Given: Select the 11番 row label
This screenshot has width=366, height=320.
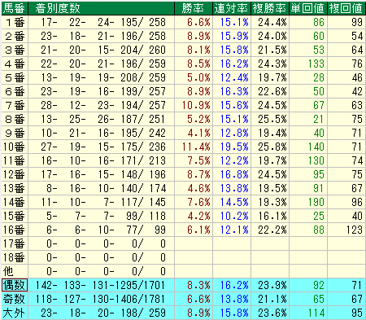Looking at the screenshot, I should click(x=15, y=160).
